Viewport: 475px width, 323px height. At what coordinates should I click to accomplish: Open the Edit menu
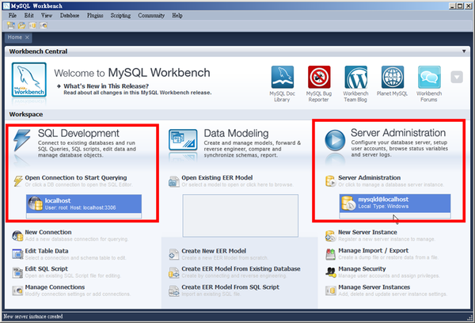[x=29, y=15]
